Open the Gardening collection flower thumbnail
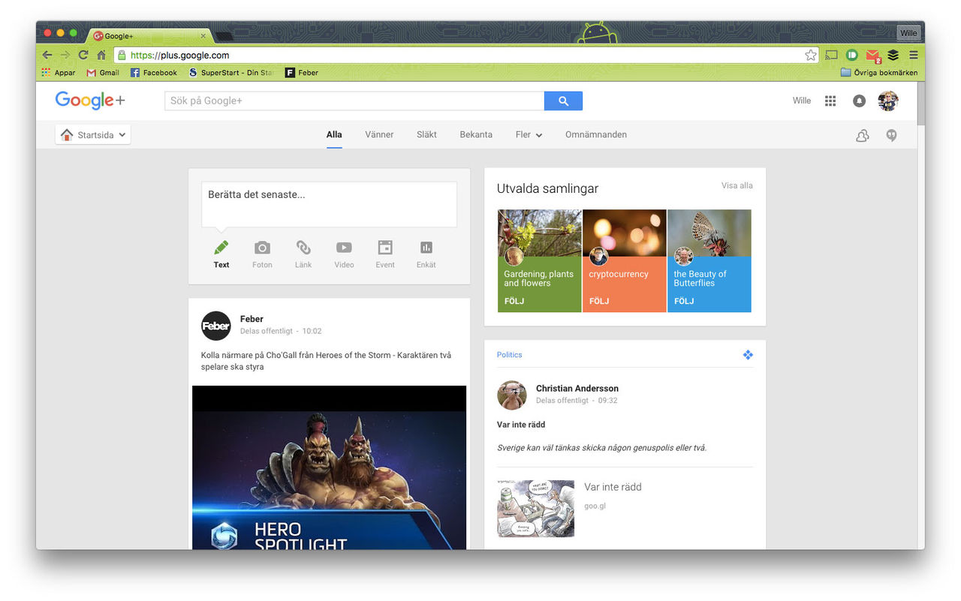The width and height of the screenshot is (961, 601). [540, 233]
